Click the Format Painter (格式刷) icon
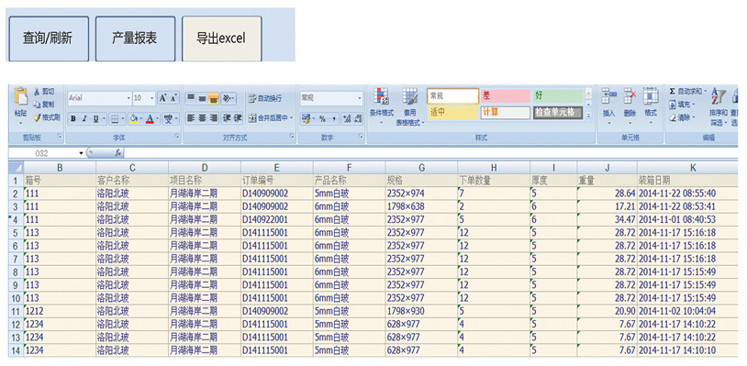Screen dimensions: 747x366 (x=37, y=117)
